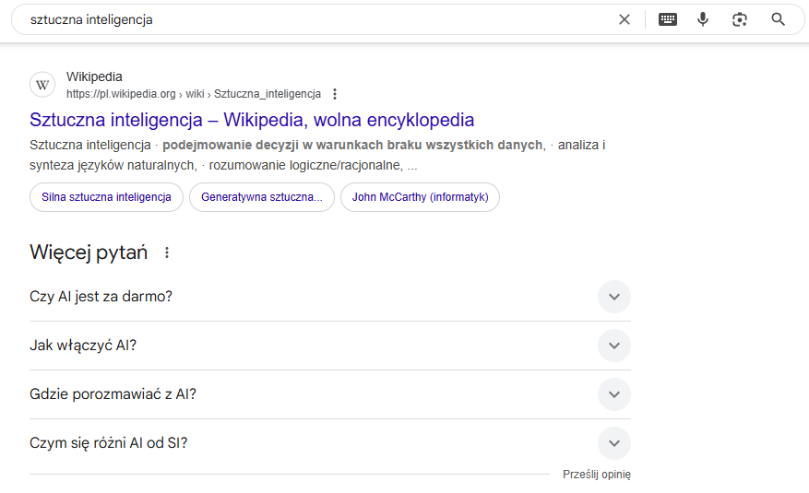The width and height of the screenshot is (809, 493).
Task: Open the on-screen keyboard input tool
Action: point(668,19)
